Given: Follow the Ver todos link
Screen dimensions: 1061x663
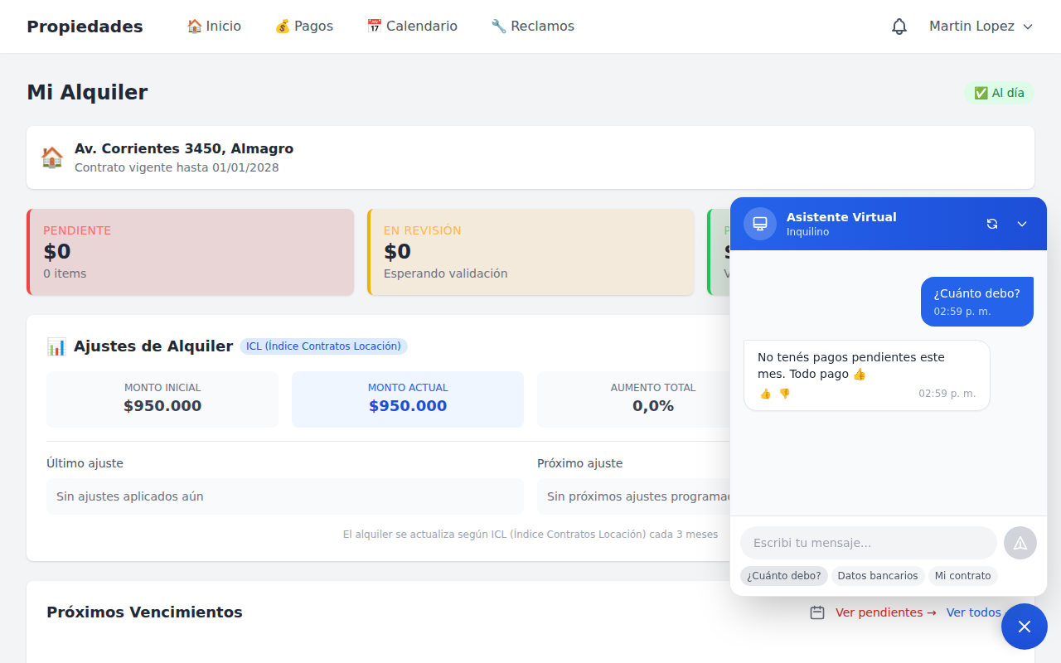Looking at the screenshot, I should pyautogui.click(x=973, y=612).
